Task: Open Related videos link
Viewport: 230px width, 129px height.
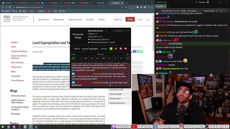Action: tap(115, 99)
